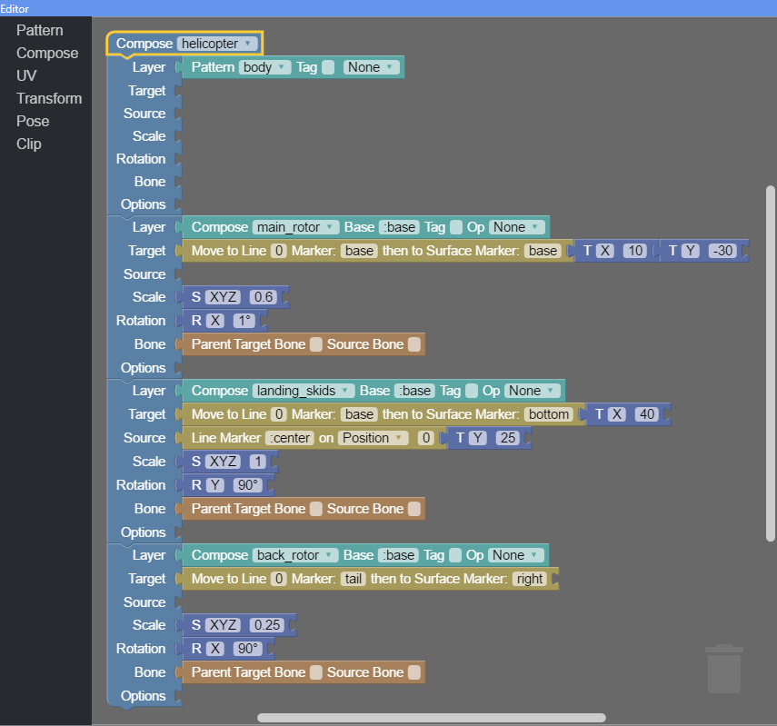Edit the T Y -30 value field
Image resolution: width=777 pixels, height=726 pixels.
click(x=723, y=251)
